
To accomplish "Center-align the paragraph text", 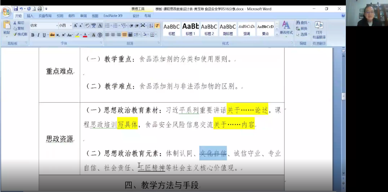I will pos(113,35).
